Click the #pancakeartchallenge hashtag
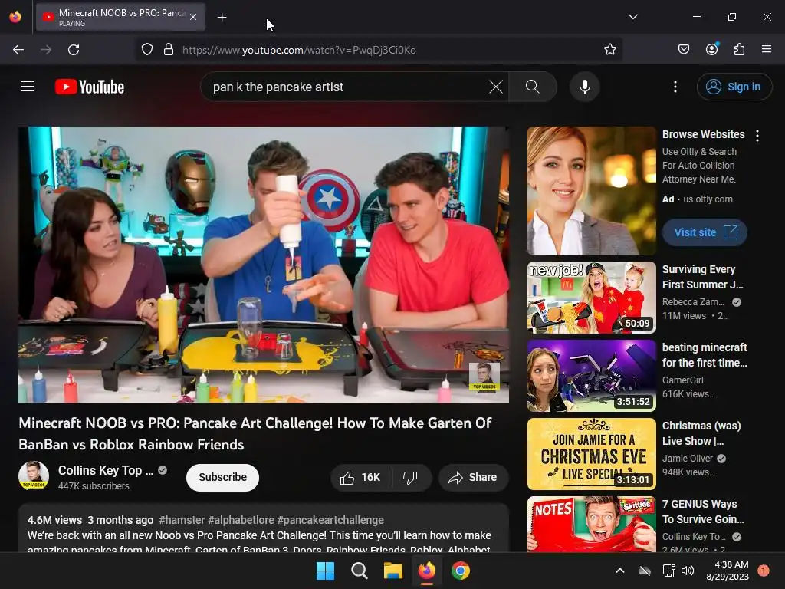785x589 pixels. (x=330, y=520)
